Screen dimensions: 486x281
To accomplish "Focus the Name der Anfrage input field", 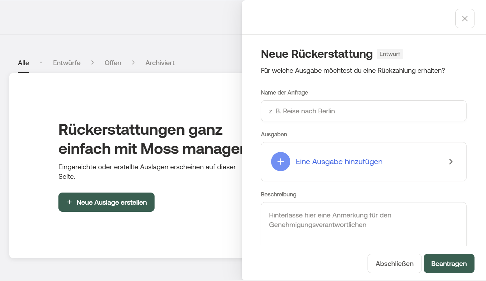I will pyautogui.click(x=364, y=111).
